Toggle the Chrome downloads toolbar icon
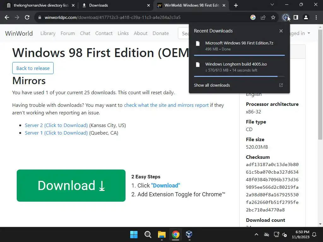Image resolution: width=323 pixels, height=242 pixels. point(285,18)
